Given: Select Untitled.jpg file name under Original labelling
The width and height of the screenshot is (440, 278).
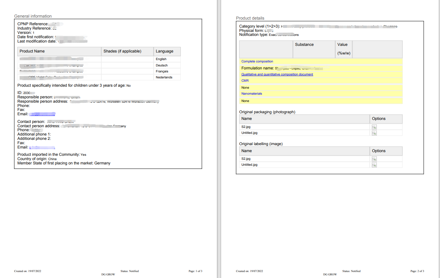Looking at the screenshot, I should click(249, 165).
